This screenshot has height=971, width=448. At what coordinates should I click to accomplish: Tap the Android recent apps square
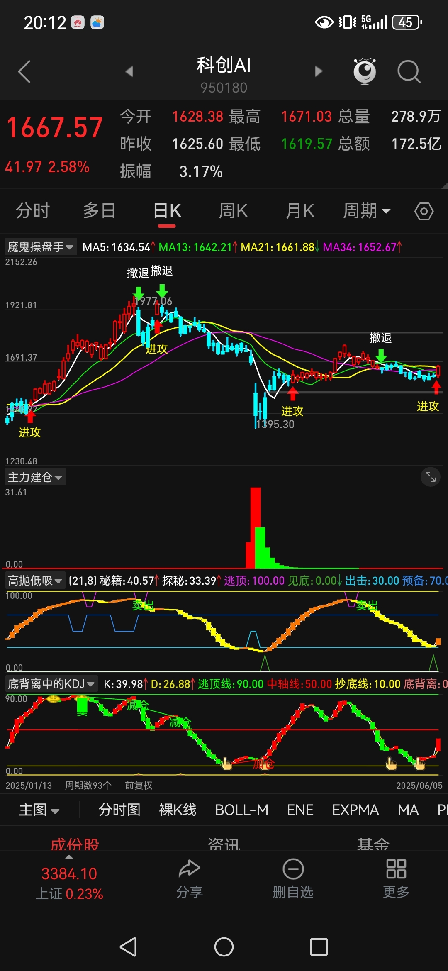tap(319, 947)
